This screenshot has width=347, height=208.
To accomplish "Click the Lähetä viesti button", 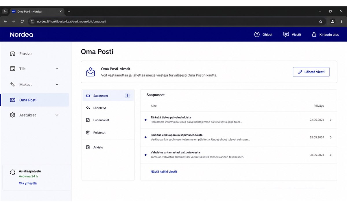I will click(311, 72).
